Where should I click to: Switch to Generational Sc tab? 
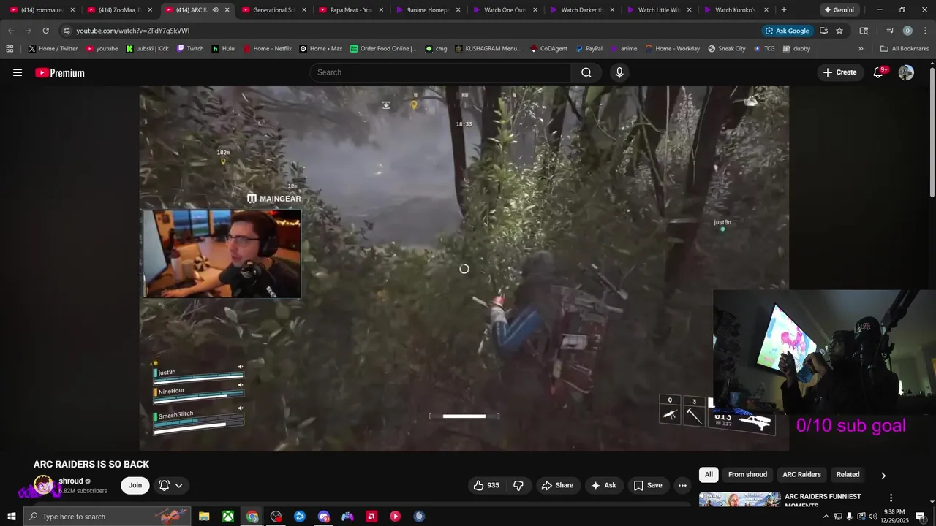point(273,10)
